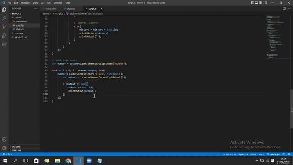Open Zoom from taskbar
293x165 pixels.
click(89, 161)
